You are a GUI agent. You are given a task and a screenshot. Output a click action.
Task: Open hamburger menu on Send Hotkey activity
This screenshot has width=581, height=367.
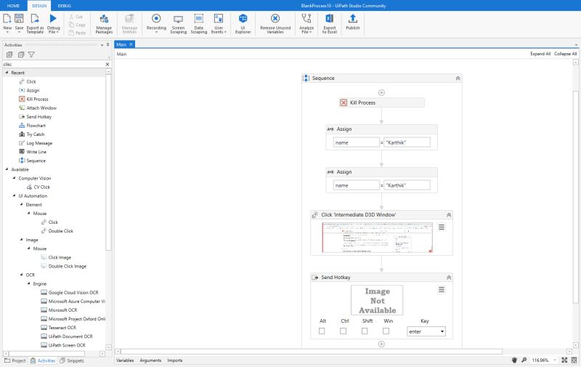coord(442,289)
